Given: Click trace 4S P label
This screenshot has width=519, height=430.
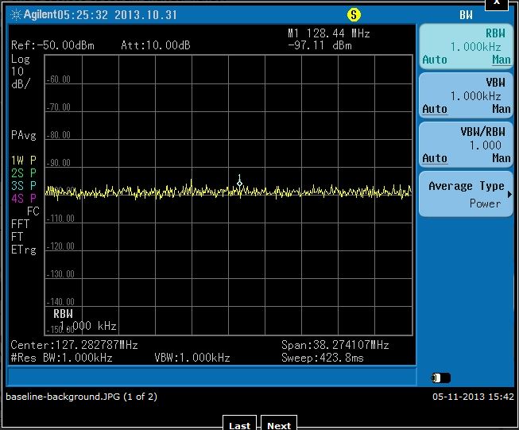Looking at the screenshot, I should click(x=24, y=198).
